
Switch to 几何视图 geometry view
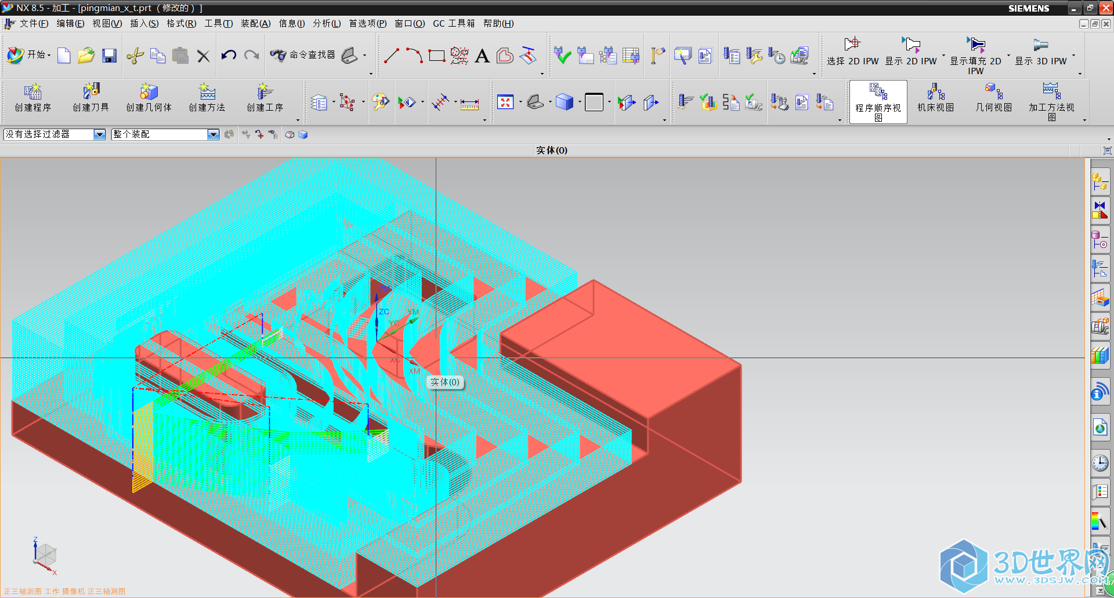point(993,97)
